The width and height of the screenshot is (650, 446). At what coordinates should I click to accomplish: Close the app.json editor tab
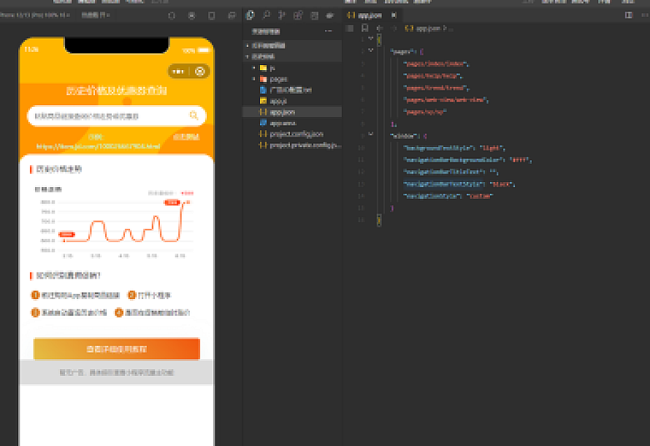(x=394, y=15)
